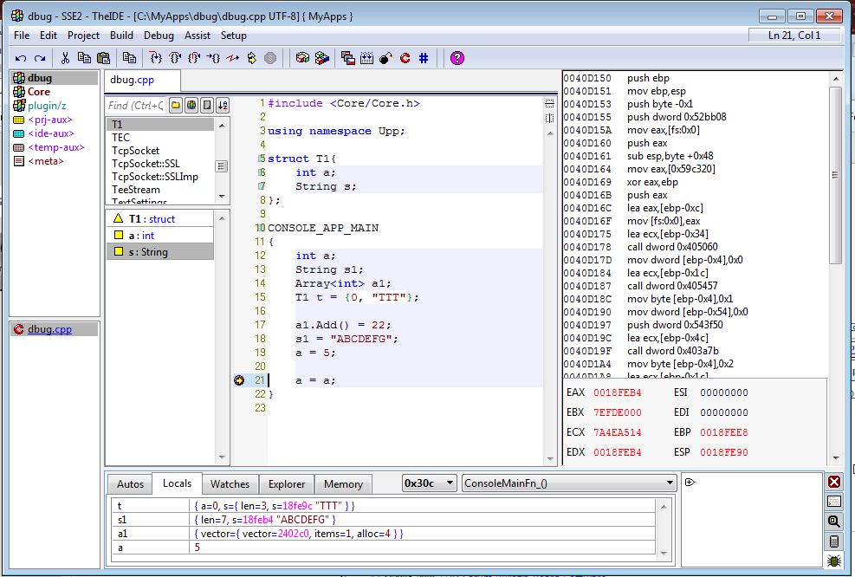Close the bottom pane with red X

(x=834, y=482)
